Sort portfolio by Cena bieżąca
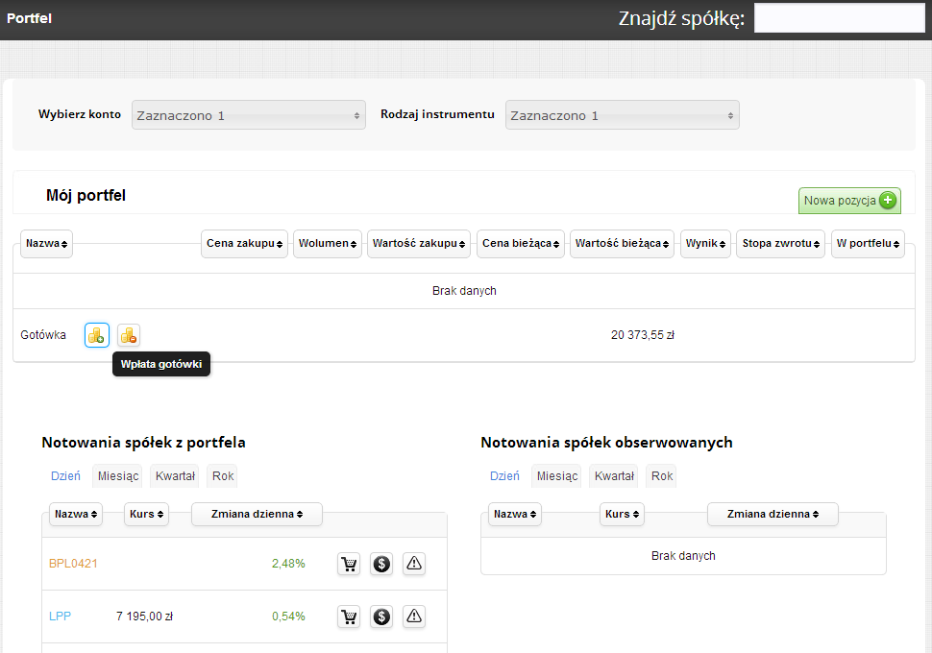Viewport: 932px width, 653px height. 521,244
